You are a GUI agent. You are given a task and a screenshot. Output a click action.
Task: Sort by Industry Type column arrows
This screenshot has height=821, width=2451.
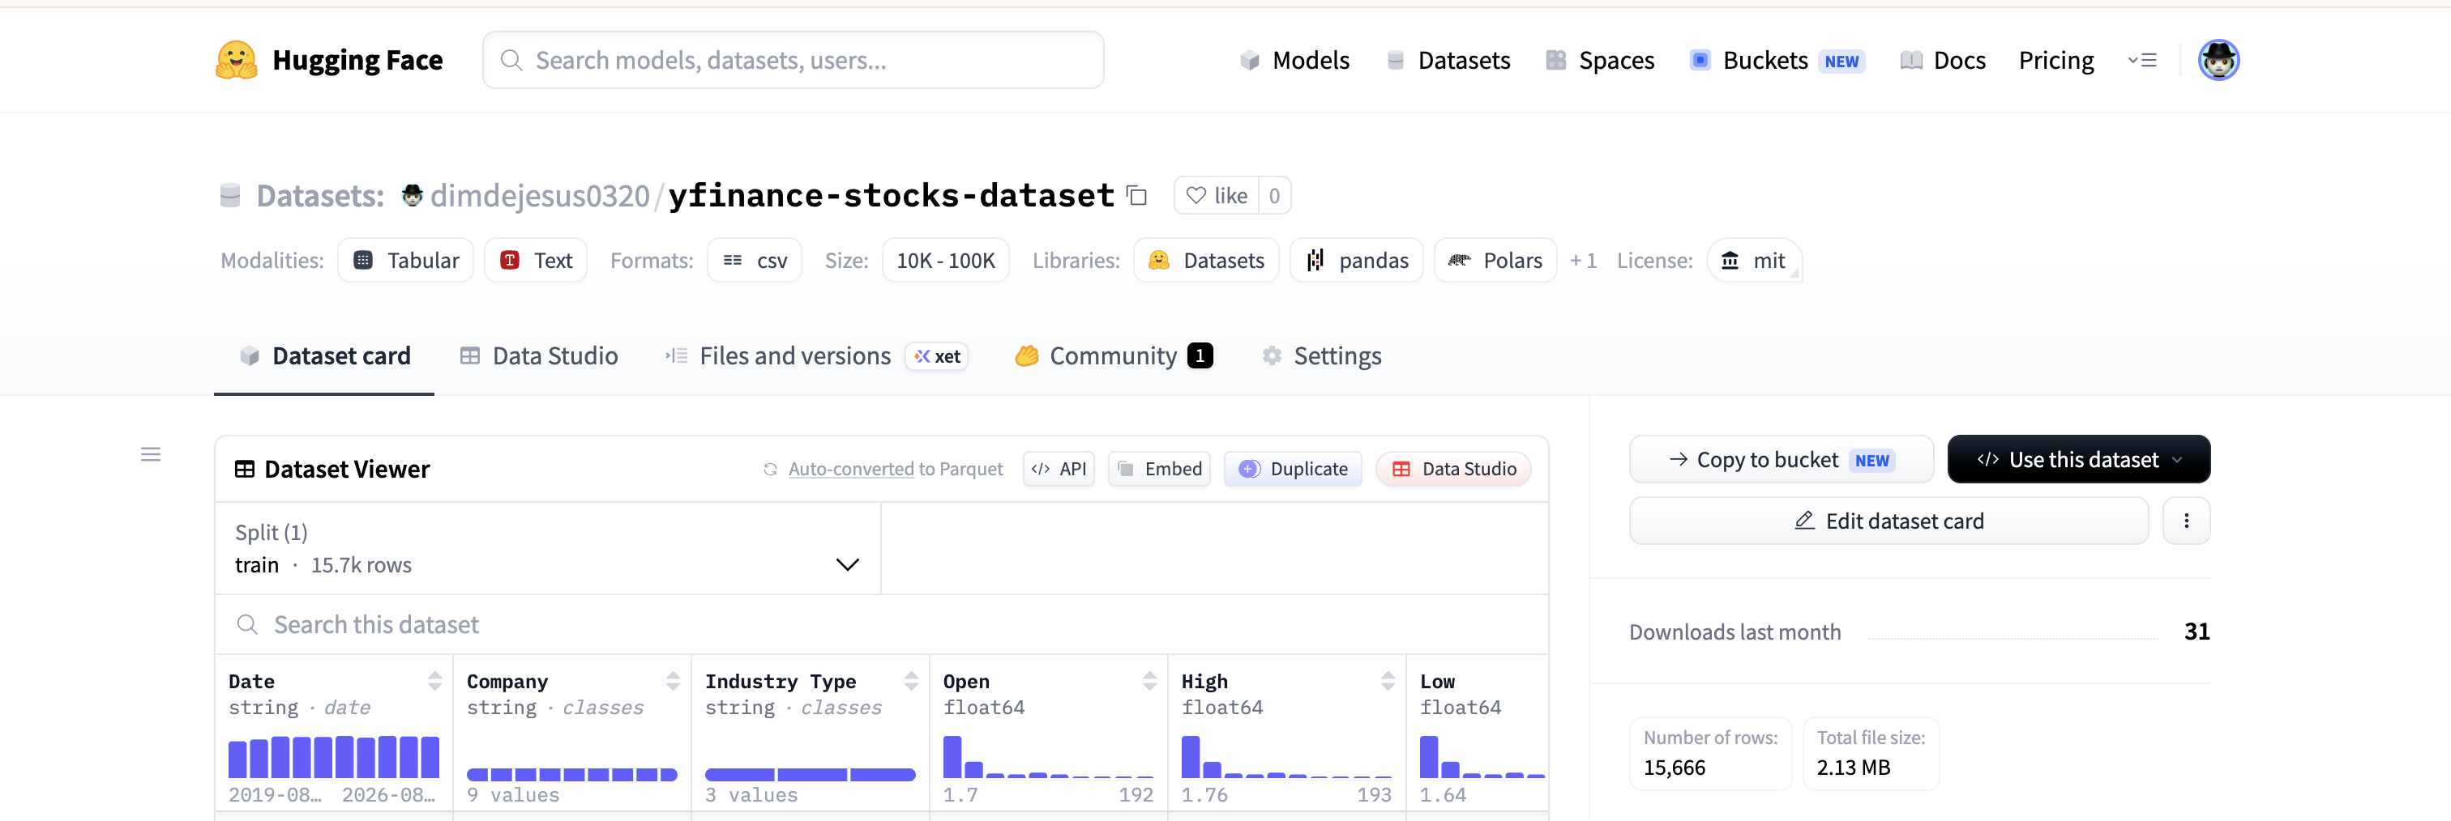[912, 680]
